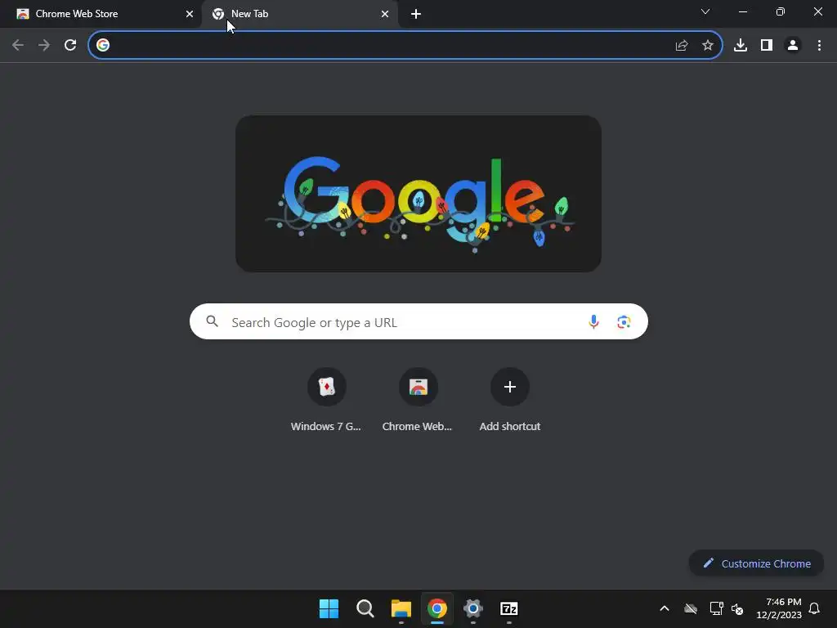Click the OneDrive cloud tray icon

(691, 608)
